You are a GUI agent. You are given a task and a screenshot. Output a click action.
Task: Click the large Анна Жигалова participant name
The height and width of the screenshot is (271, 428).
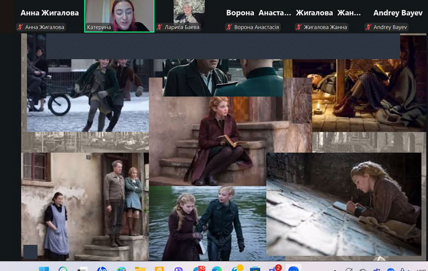coord(50,13)
